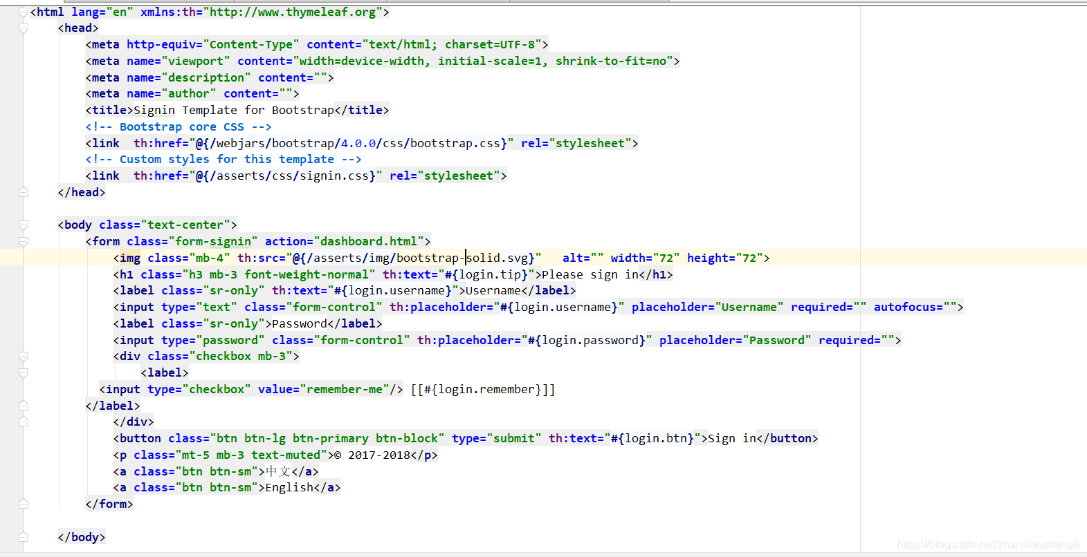Collapse the body class="text-center" block
Viewport: 1087px width, 557px height.
[24, 225]
